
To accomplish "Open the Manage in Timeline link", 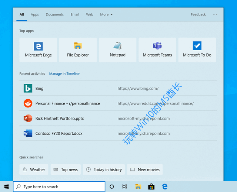I will click(64, 73).
